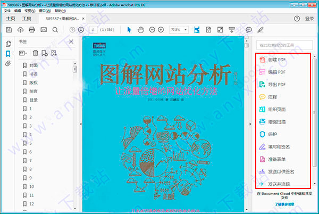This screenshot has width=319, height=214.
Task: Click the new bookmark icon
Action: pos(45,53)
